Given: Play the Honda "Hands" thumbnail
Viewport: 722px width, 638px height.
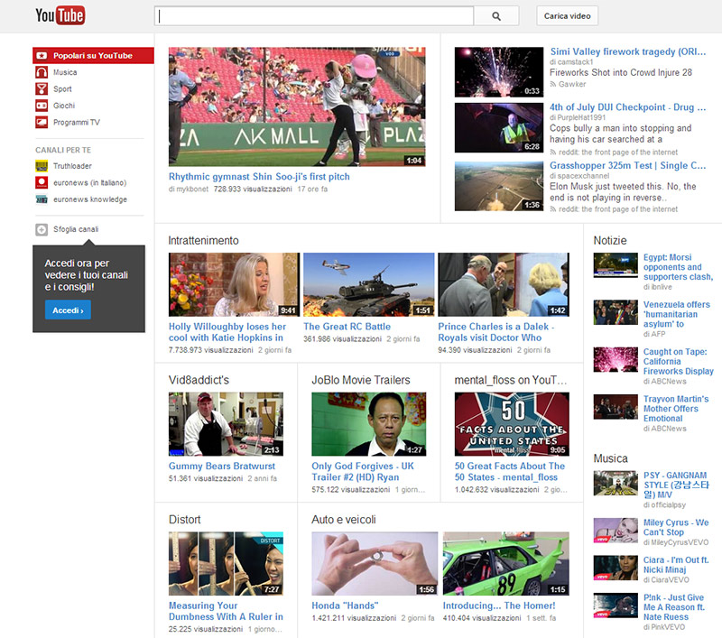Looking at the screenshot, I should (x=375, y=564).
